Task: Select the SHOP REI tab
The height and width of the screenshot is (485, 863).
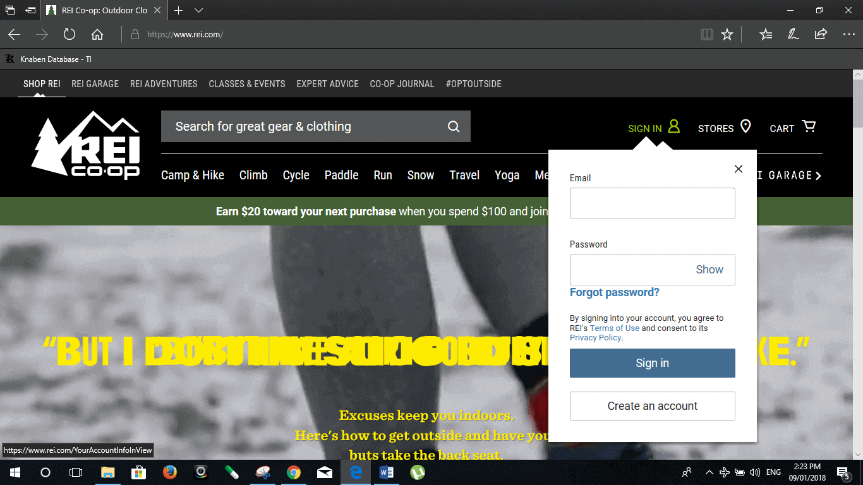Action: (42, 83)
